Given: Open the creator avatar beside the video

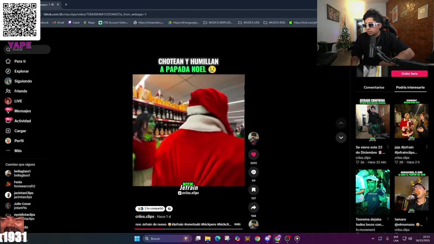Looking at the screenshot, I should pos(253,137).
